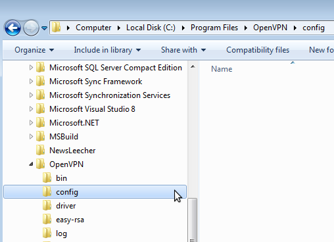Select the OpenVPN folder in the tree
The image size is (334, 242).
pyautogui.click(x=66, y=164)
